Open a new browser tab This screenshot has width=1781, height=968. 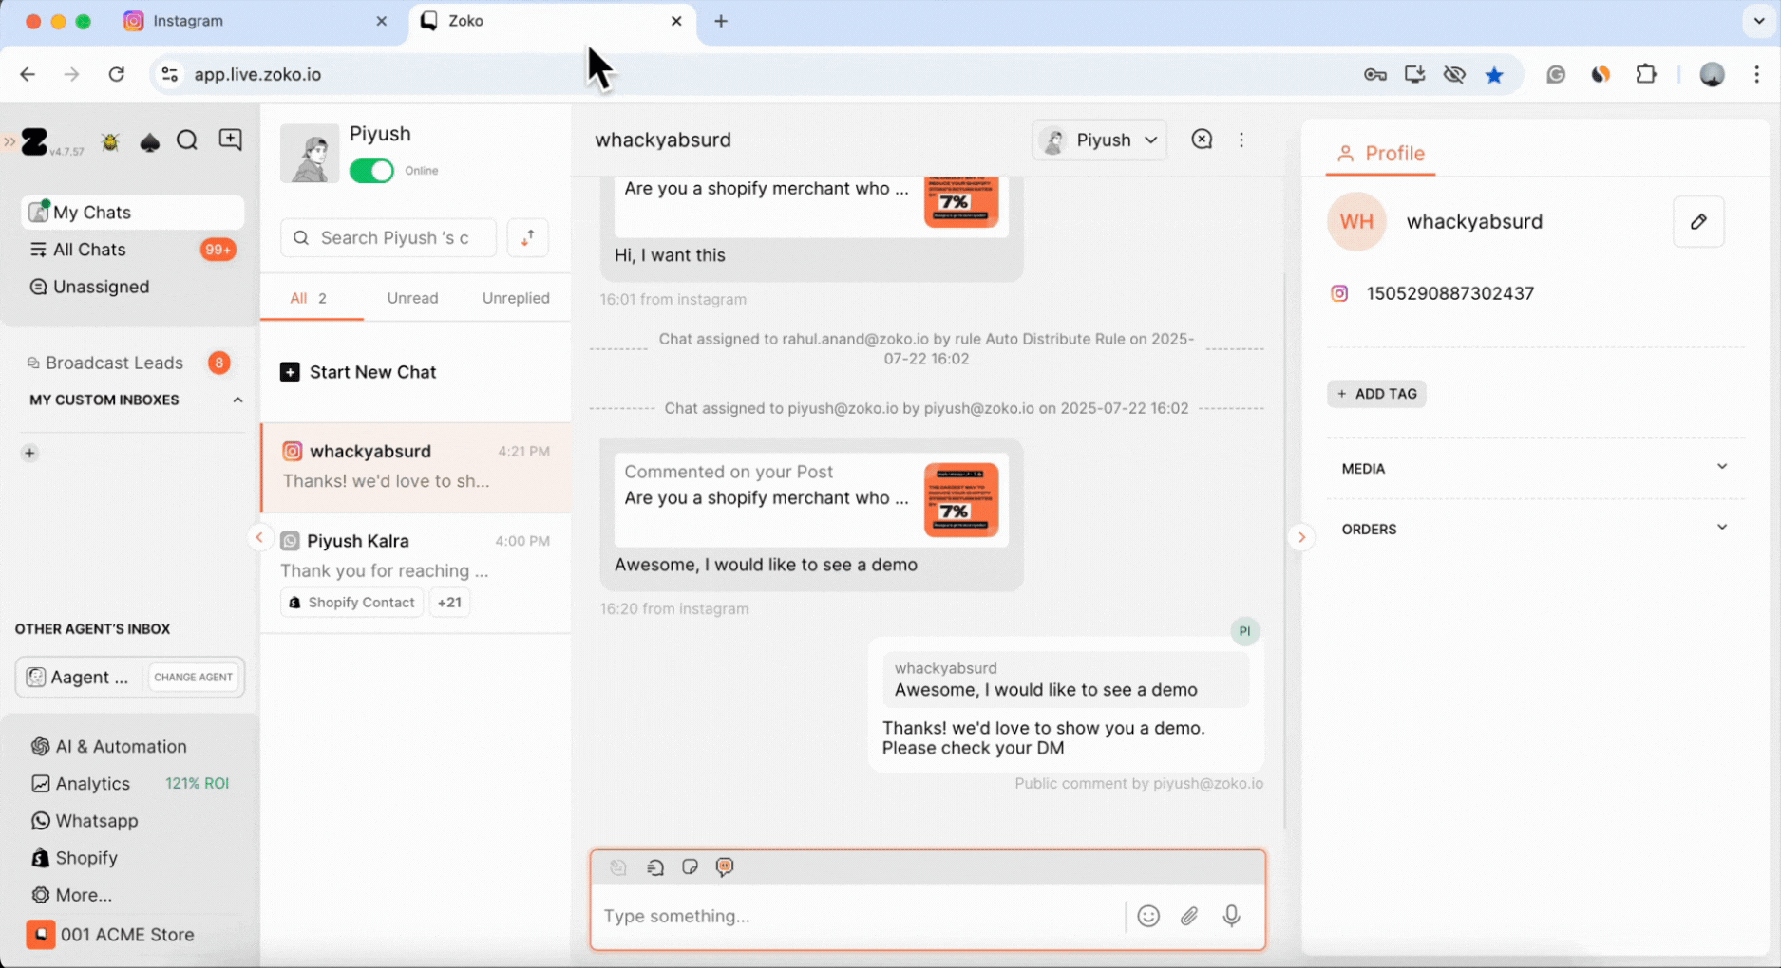click(721, 21)
